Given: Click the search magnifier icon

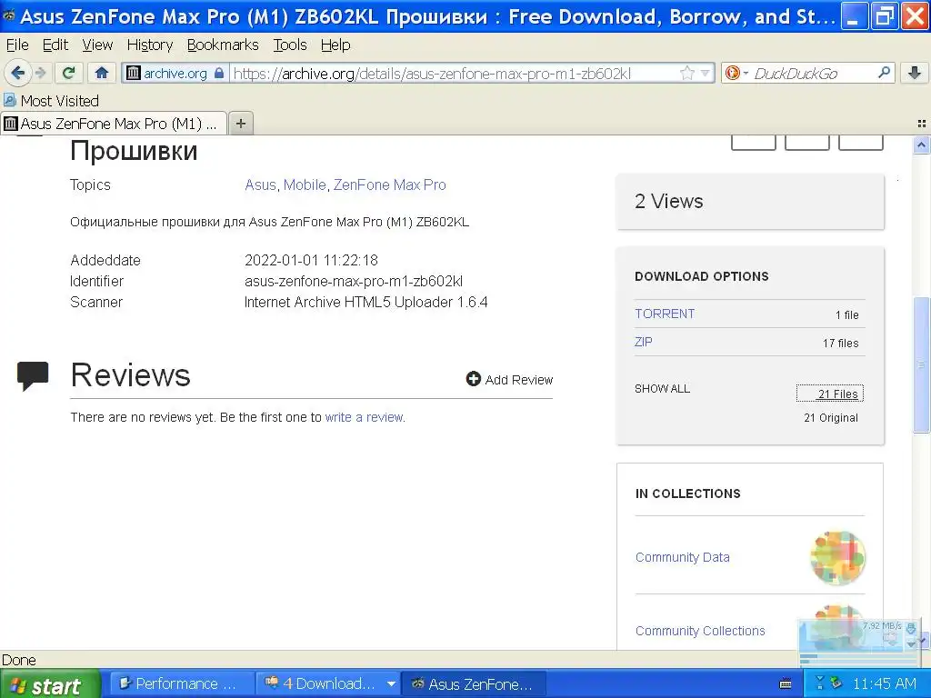Looking at the screenshot, I should pos(884,73).
